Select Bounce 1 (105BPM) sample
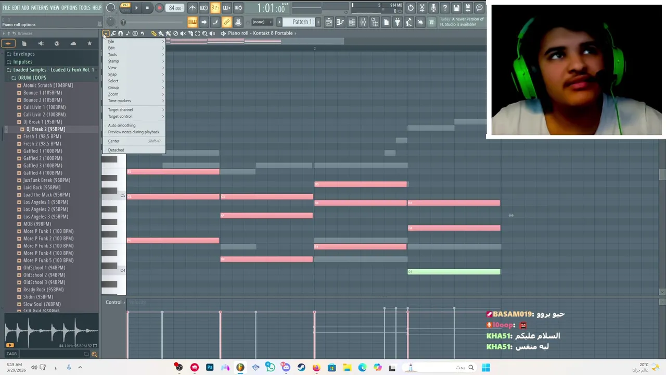Image resolution: width=666 pixels, height=375 pixels. point(42,93)
